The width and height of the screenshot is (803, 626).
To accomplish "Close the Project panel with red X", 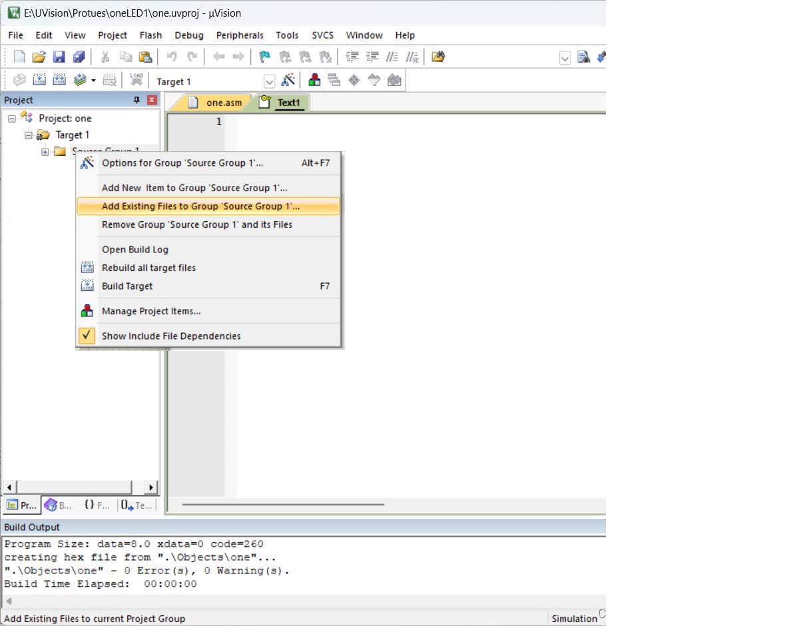I will [x=152, y=100].
